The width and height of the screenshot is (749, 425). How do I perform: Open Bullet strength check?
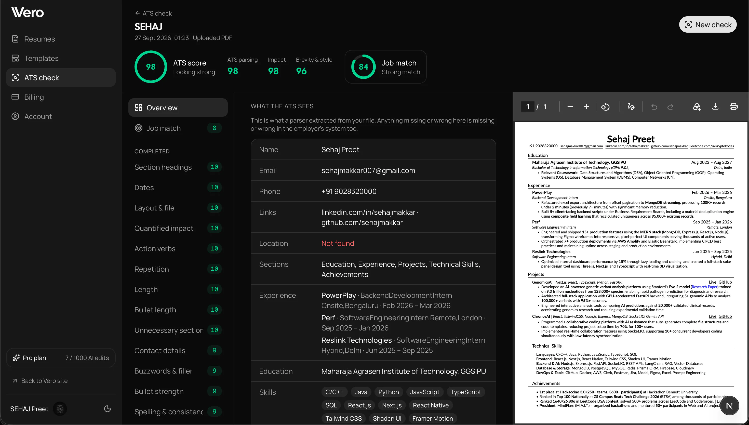click(x=178, y=391)
